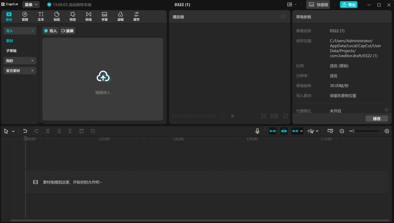394x223 pixels.
Task: Click the redo icon
Action: click(36, 131)
